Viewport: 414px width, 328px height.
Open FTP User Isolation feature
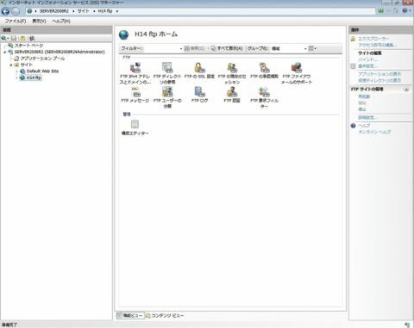tap(167, 97)
